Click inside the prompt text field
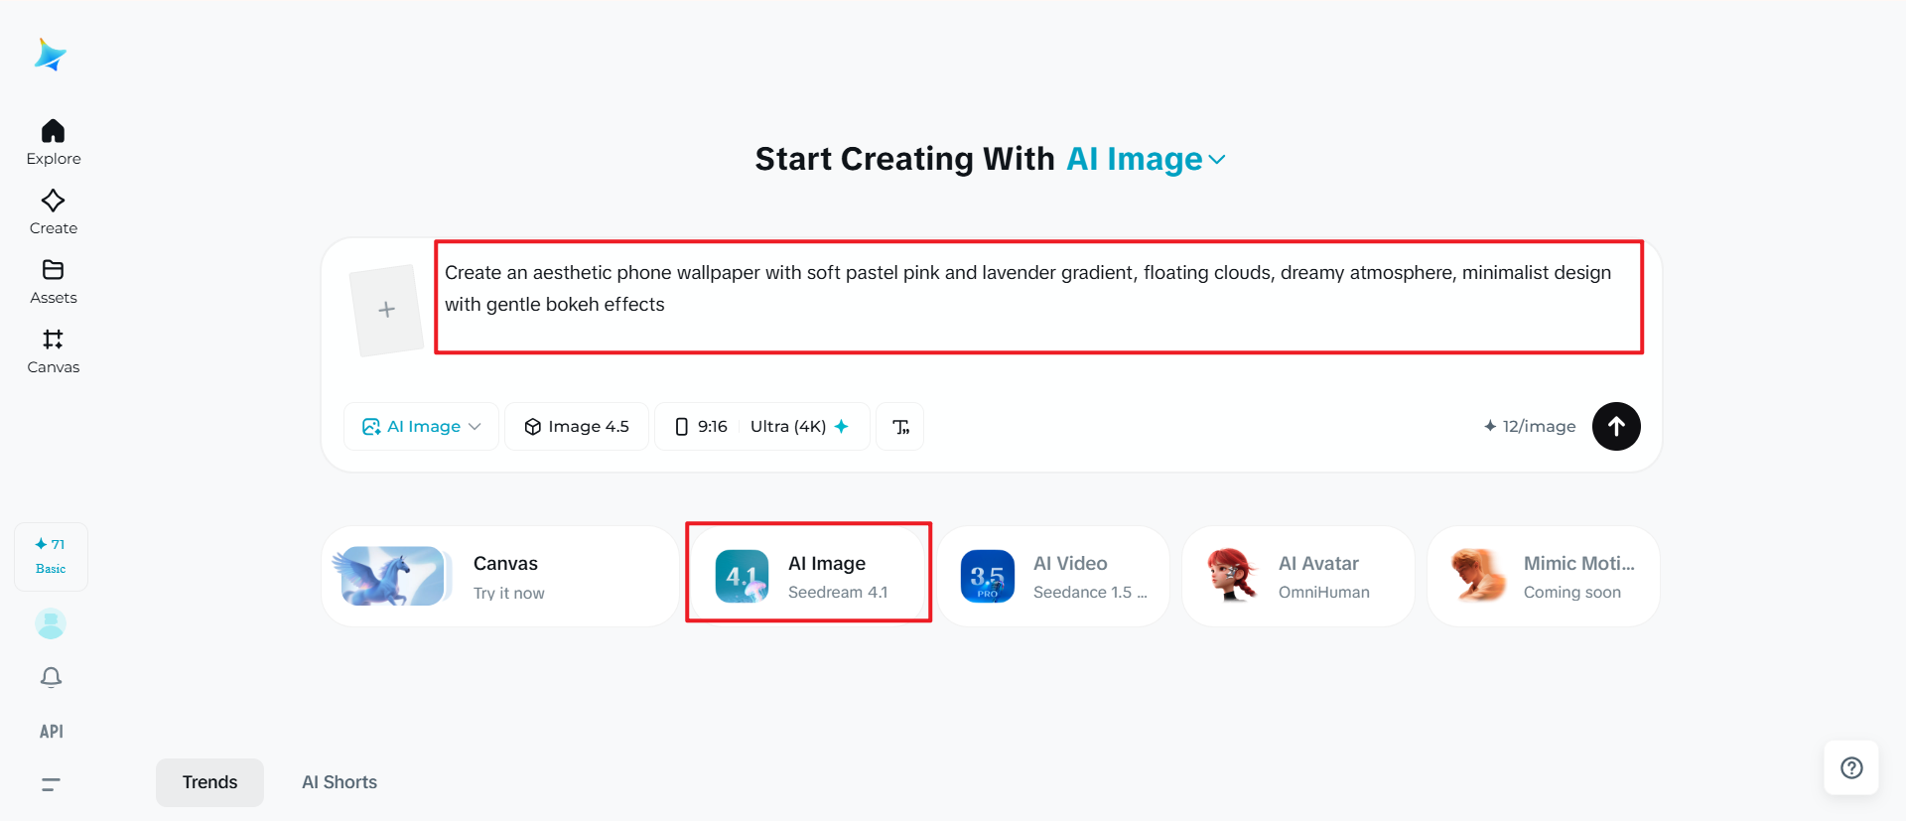Viewport: 1906px width, 821px height. click(x=1037, y=297)
